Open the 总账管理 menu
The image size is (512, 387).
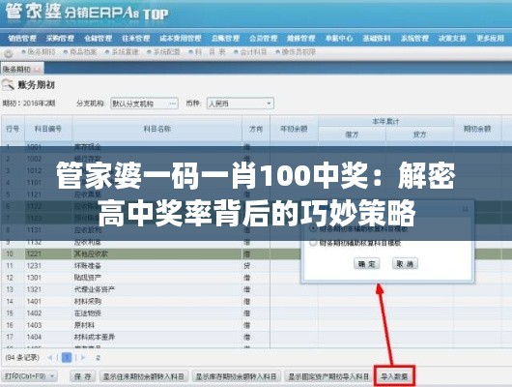point(225,39)
